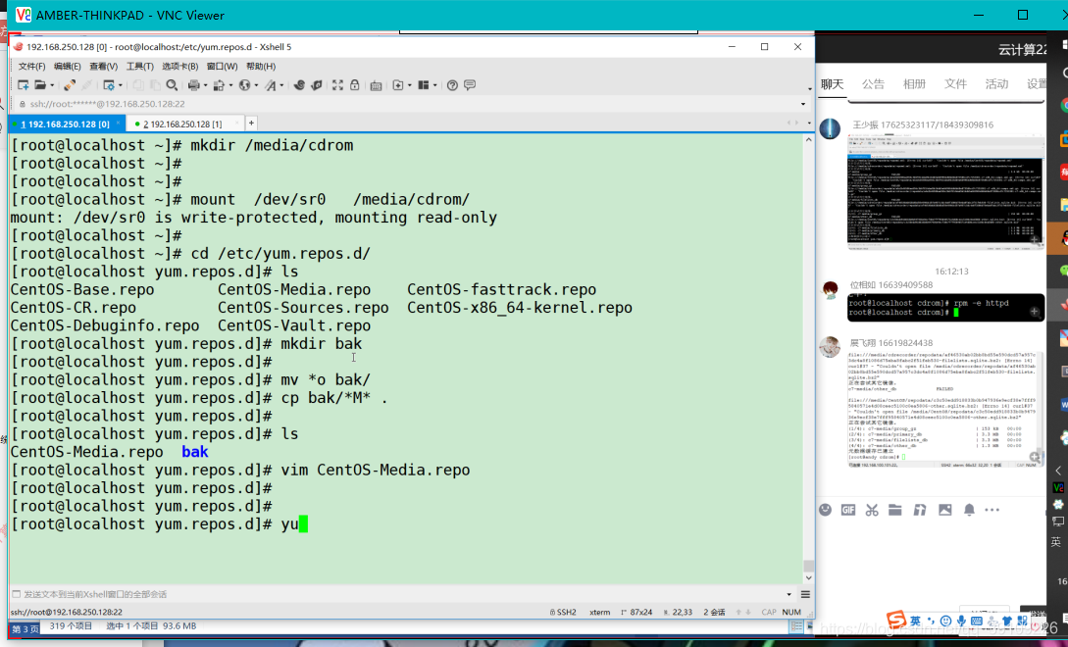Click the Sogou input method S logo
This screenshot has height=647, width=1068.
[x=896, y=620]
